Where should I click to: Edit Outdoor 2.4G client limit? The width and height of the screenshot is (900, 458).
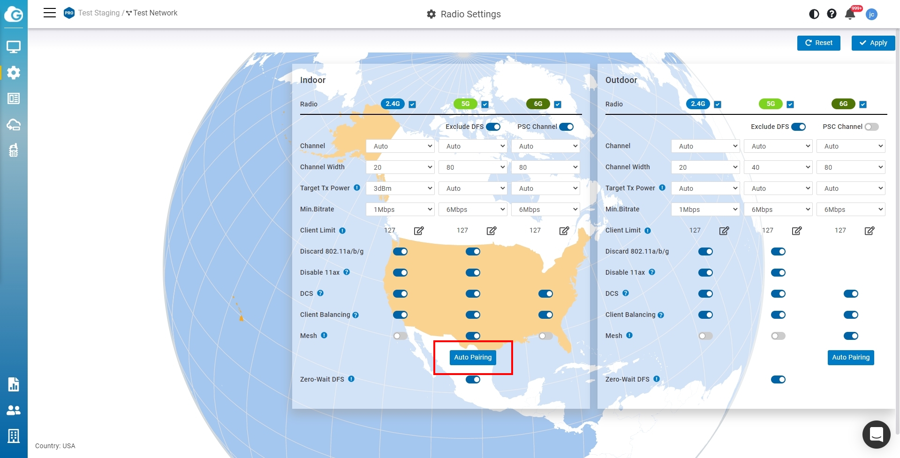[x=724, y=231]
